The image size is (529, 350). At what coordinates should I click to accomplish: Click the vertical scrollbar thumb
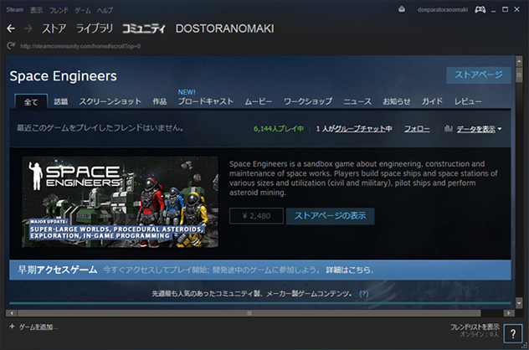point(519,75)
